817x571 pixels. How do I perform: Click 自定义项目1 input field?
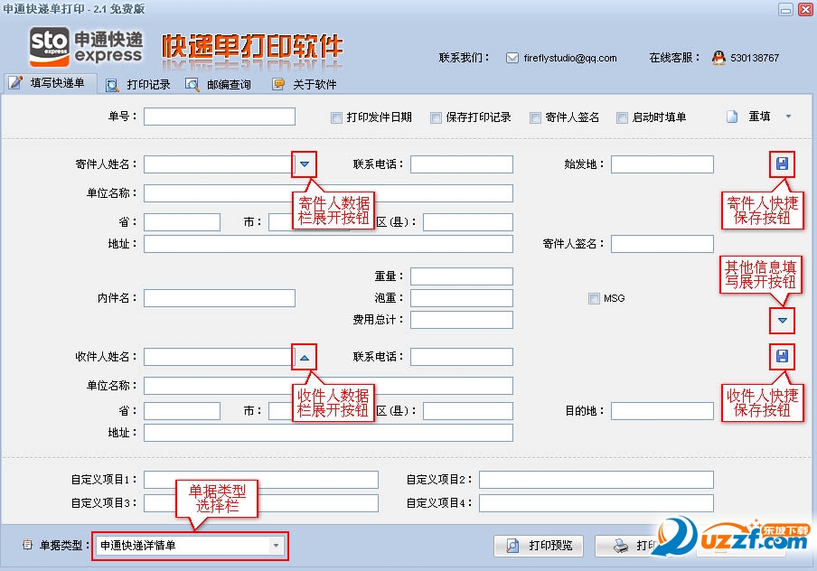click(261, 480)
